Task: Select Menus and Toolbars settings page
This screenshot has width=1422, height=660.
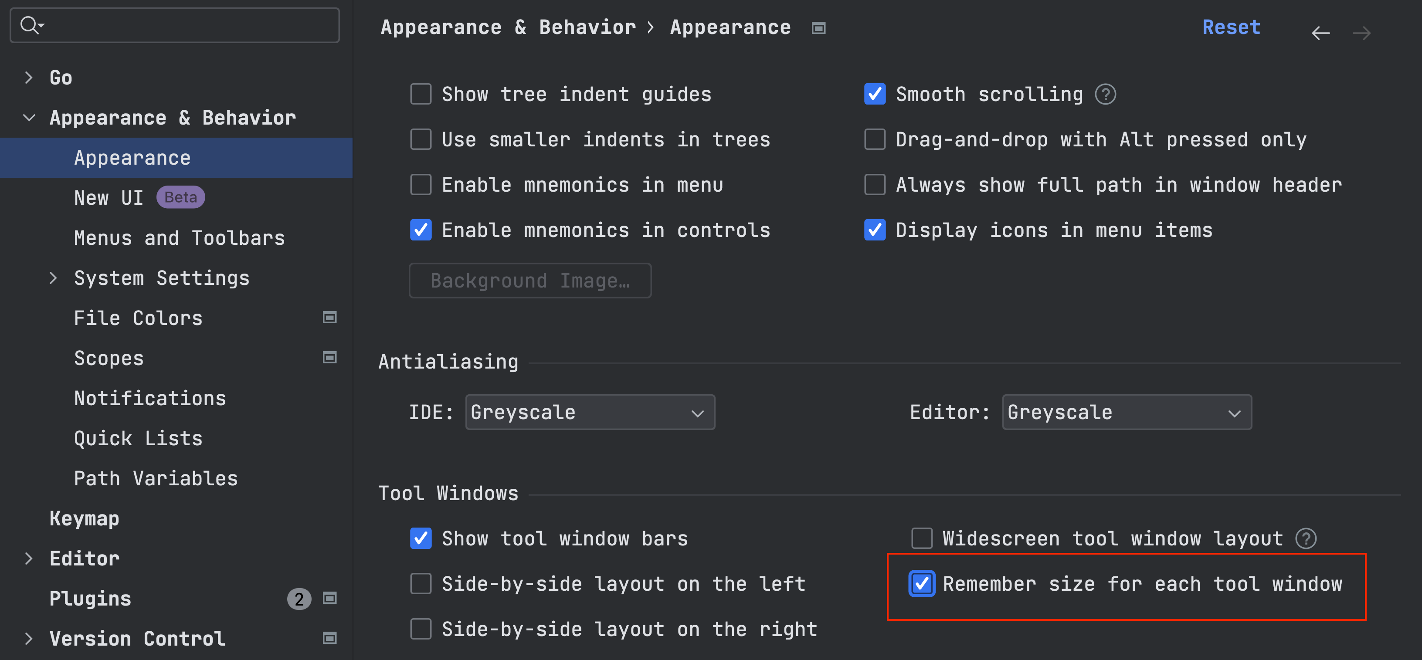Action: (180, 238)
